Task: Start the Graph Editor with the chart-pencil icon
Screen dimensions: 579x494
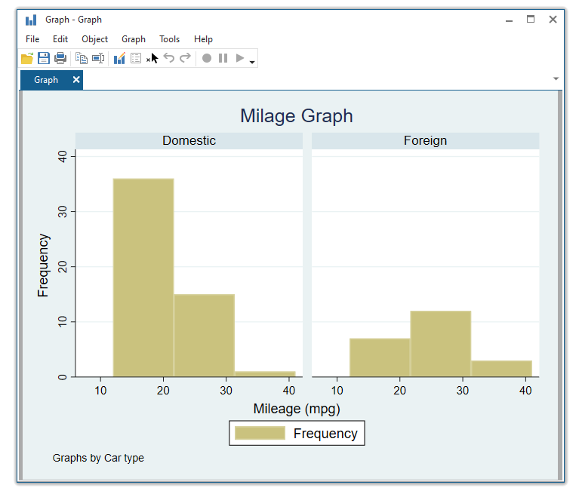Action: (119, 58)
